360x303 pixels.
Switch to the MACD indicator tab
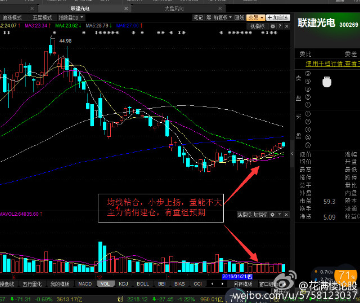click(84, 284)
